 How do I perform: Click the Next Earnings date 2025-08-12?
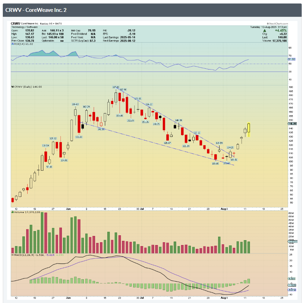click(128, 41)
